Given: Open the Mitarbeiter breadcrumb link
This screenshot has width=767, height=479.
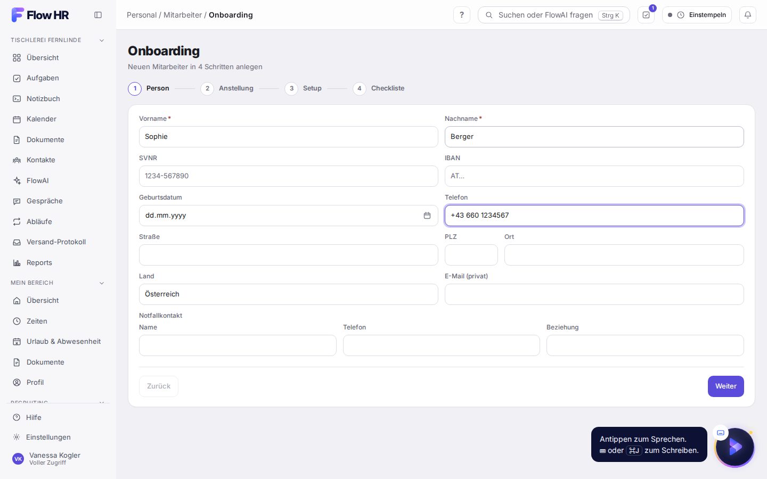Looking at the screenshot, I should coord(183,15).
